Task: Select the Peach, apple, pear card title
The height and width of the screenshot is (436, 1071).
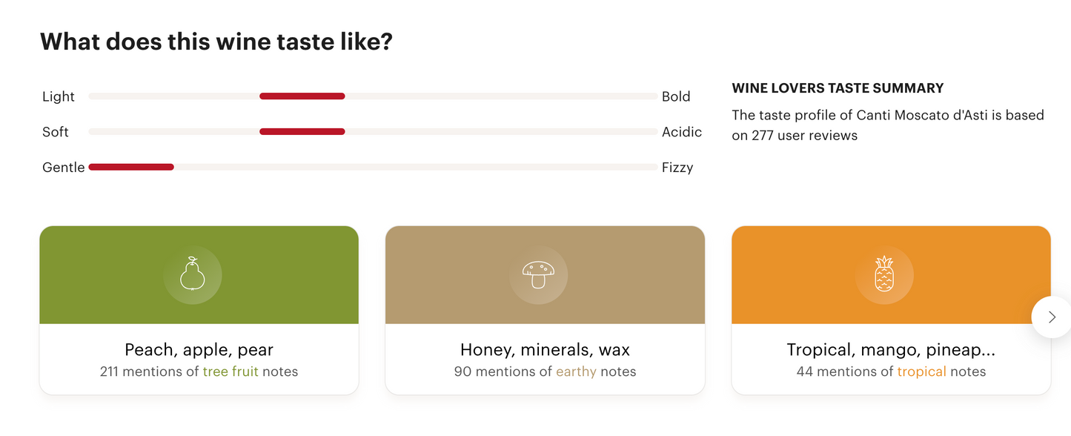Action: 199,350
